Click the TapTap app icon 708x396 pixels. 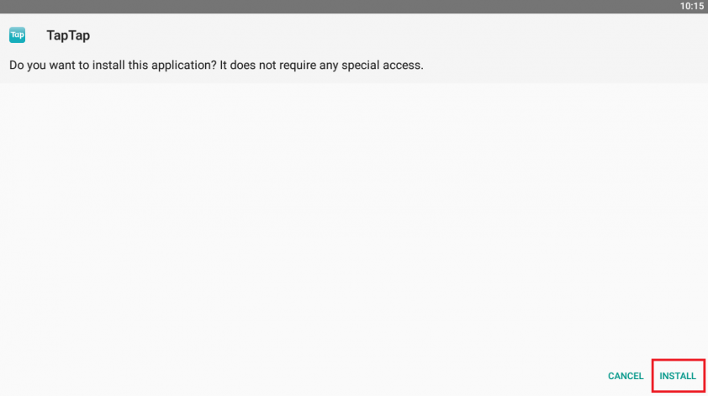(x=17, y=34)
